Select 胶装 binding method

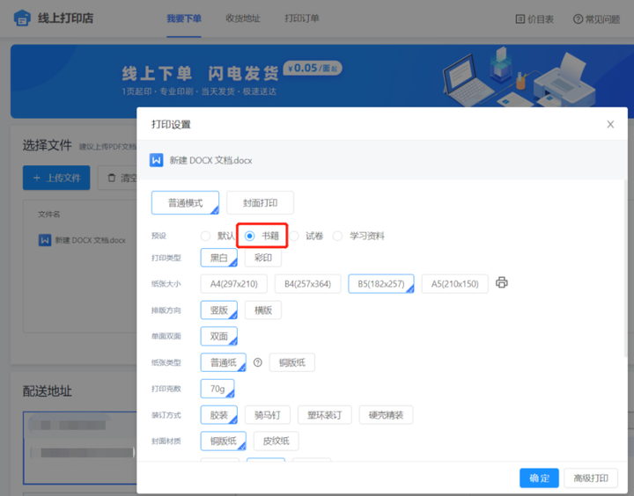pyautogui.click(x=218, y=415)
